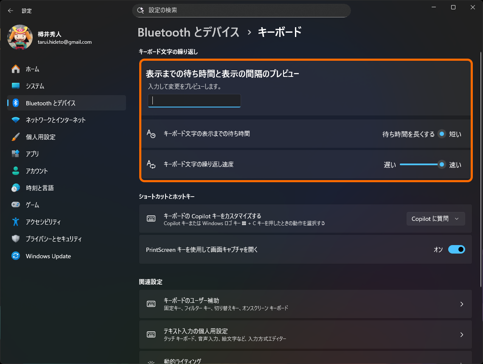
Task: Click the back arrow at top left
Action: 10,11
